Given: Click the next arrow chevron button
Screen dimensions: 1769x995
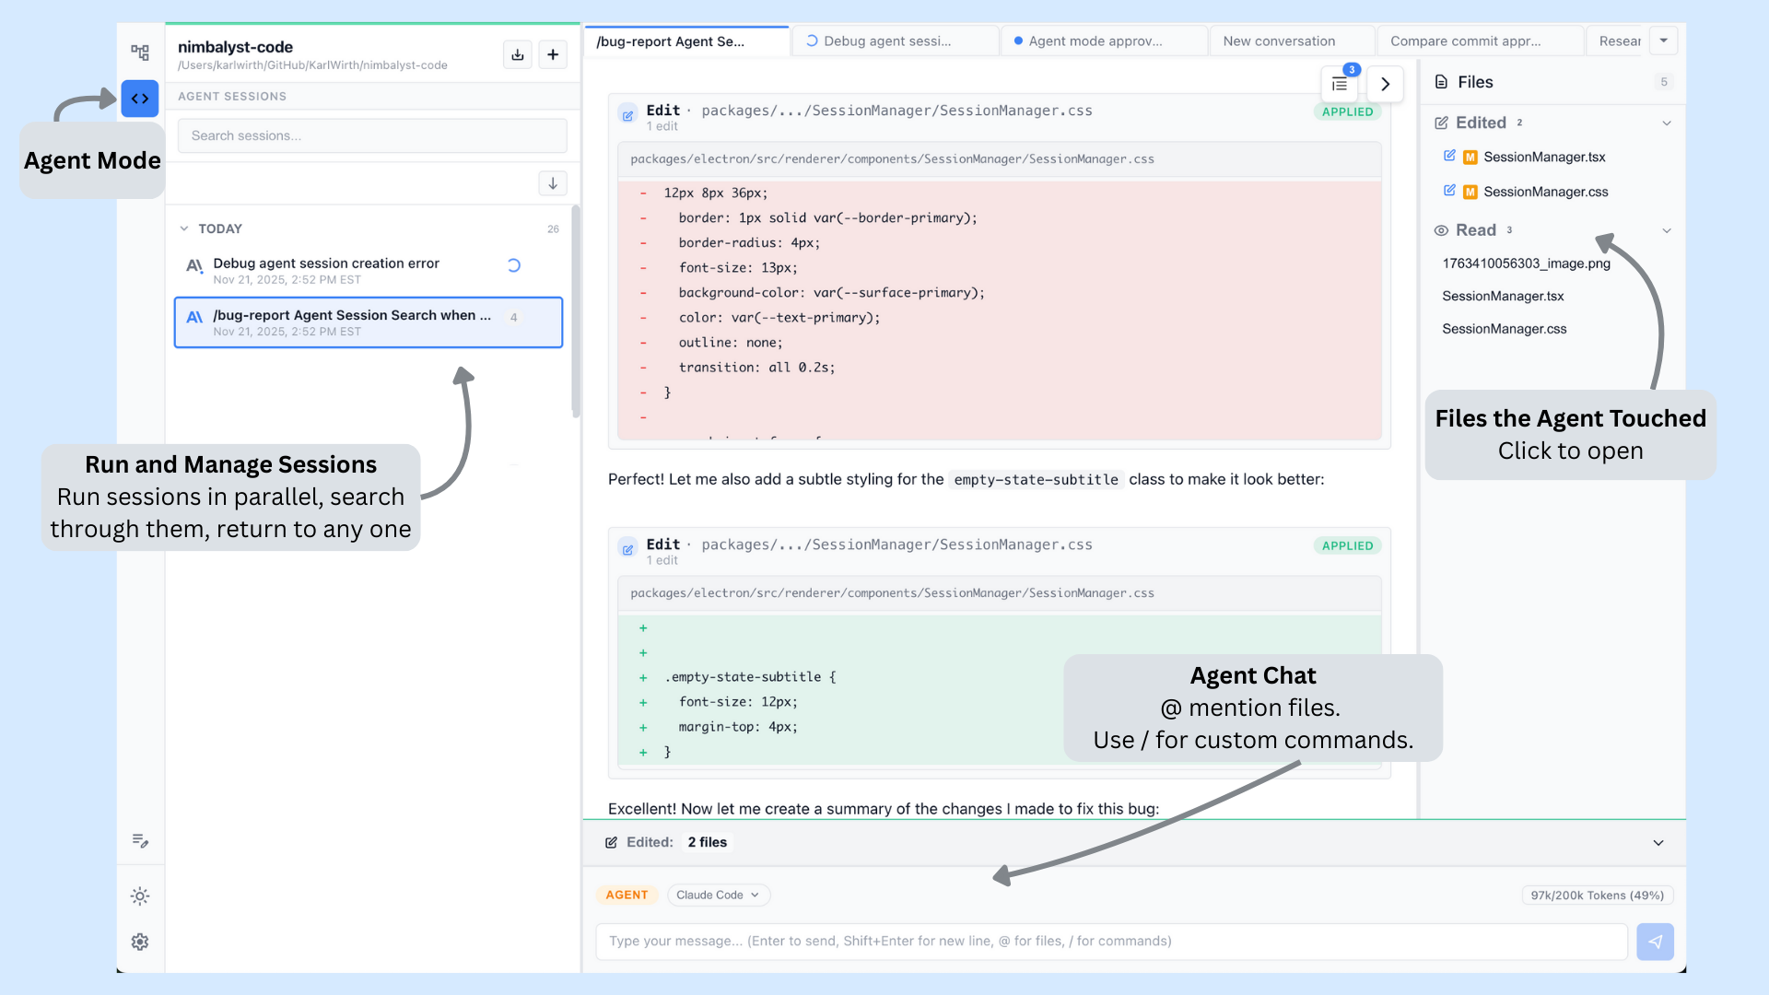Looking at the screenshot, I should point(1385,84).
